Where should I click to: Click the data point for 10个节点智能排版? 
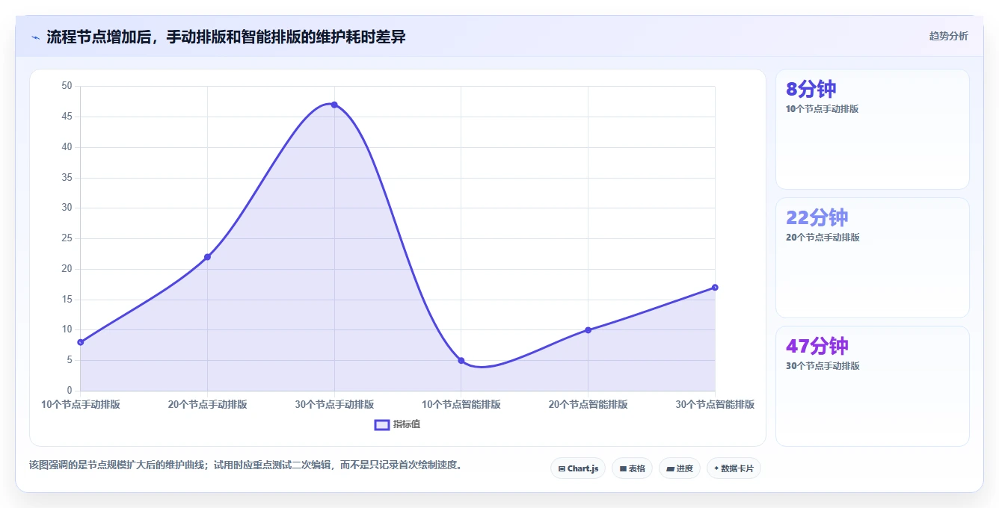(461, 360)
